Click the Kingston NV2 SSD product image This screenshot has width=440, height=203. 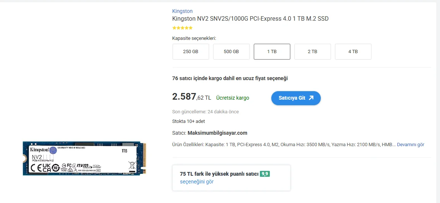coord(85,158)
